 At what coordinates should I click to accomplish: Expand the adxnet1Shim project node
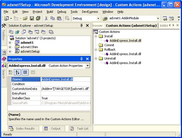10,47
